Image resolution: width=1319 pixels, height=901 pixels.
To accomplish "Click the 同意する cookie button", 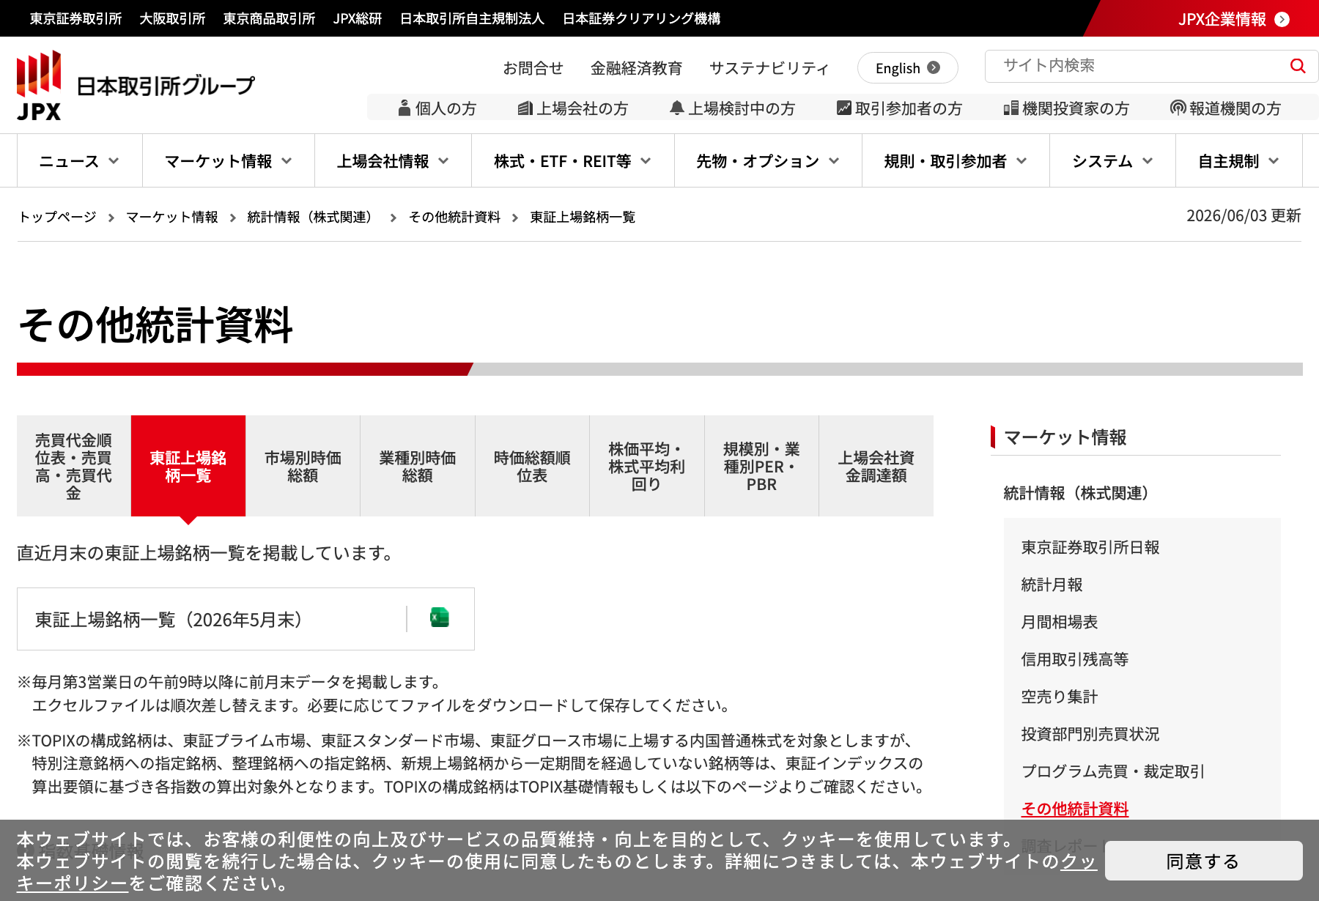I will click(1203, 861).
